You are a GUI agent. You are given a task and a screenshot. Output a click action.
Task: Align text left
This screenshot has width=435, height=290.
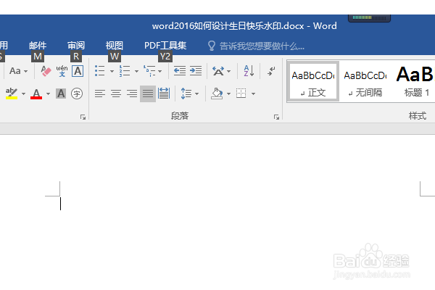100,94
